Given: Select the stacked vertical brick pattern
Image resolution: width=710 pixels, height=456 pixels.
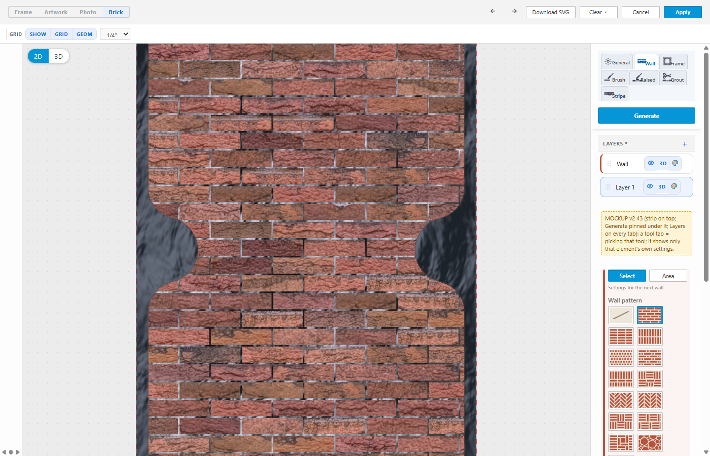Looking at the screenshot, I should (650, 336).
